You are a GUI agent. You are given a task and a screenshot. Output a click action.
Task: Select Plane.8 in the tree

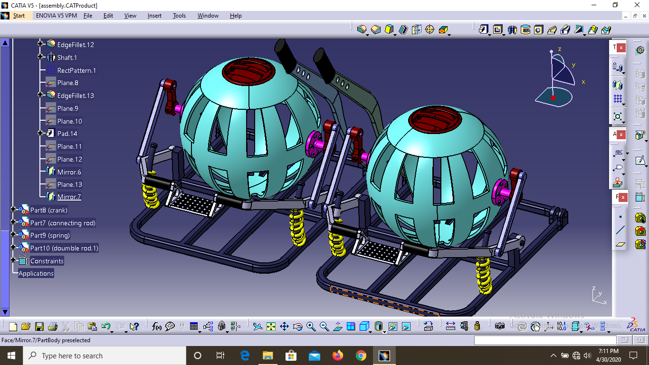[68, 83]
